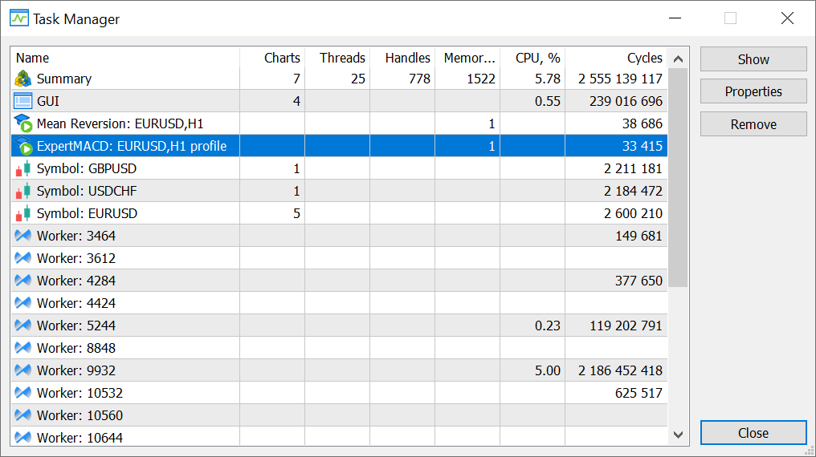816x457 pixels.
Task: Click the GBPUSD symbol candlestick icon
Action: coord(22,168)
